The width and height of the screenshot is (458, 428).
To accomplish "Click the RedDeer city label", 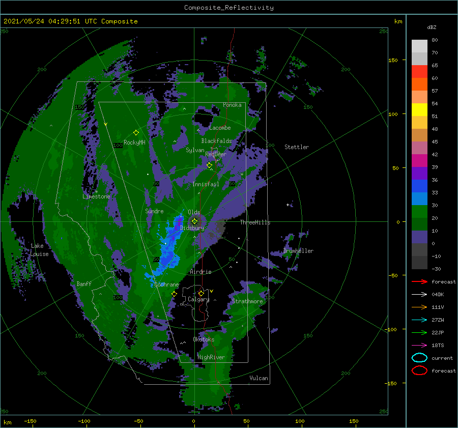I will click(x=216, y=154).
